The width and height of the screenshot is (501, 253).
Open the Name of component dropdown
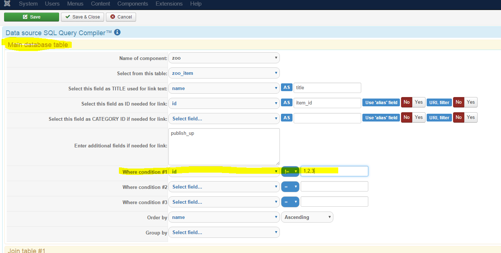tap(224, 58)
